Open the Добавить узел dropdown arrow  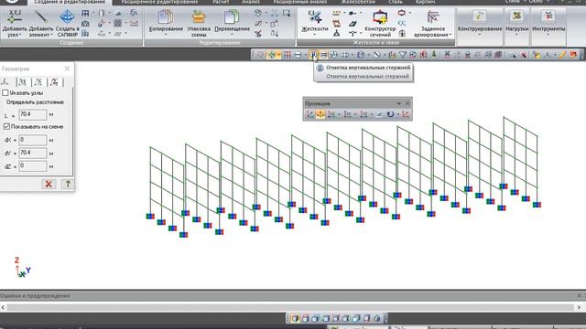coord(20,35)
